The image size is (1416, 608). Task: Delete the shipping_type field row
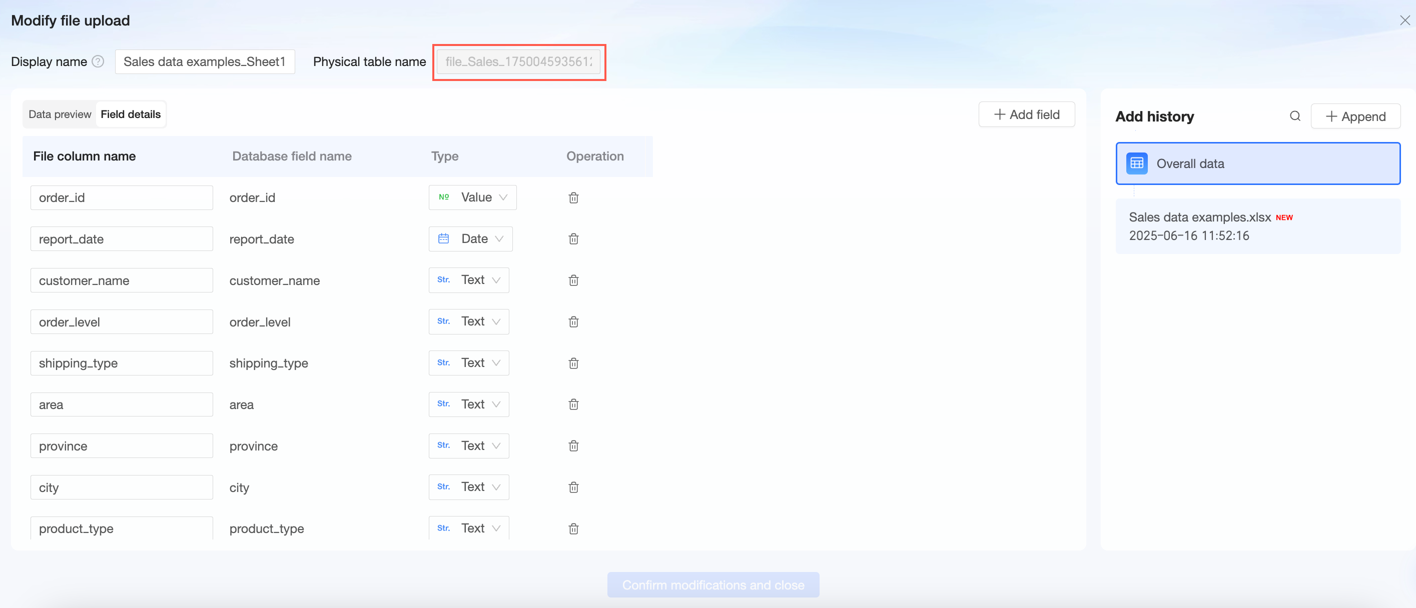(x=573, y=363)
